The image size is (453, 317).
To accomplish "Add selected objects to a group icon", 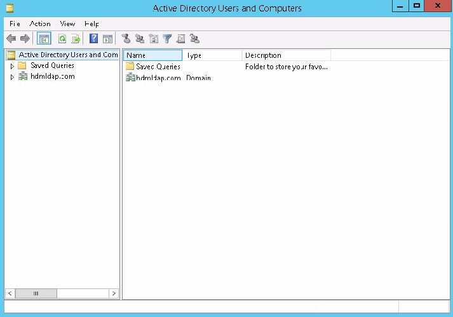I will [x=194, y=38].
